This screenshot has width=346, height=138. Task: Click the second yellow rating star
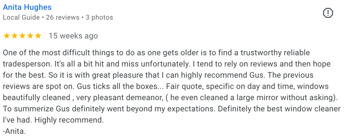pos(14,36)
